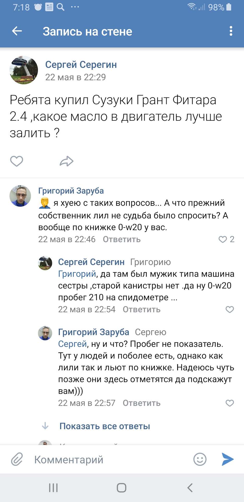Screen dimensions: 244x502
Task: Focus the Комментарий input field
Action: pyautogui.click(x=110, y=459)
